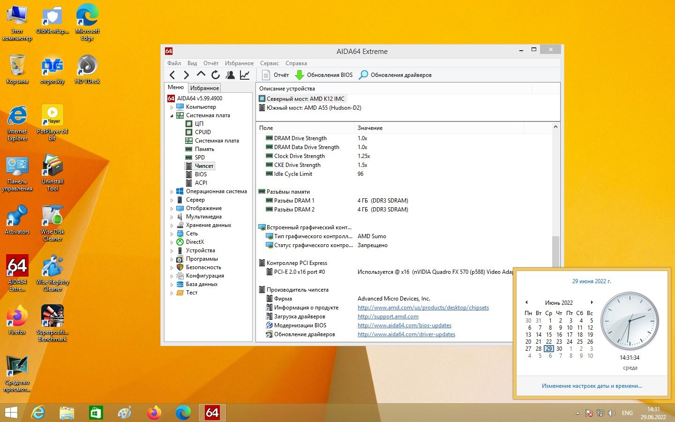This screenshot has width=675, height=422.
Task: Expand the Мультимедиа tree node
Action: [x=172, y=217]
